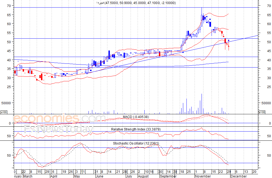Image resolution: width=272 pixels, height=178 pixels.
Task: Click the 50000 volume label on the right axis
Action: click(x=266, y=103)
